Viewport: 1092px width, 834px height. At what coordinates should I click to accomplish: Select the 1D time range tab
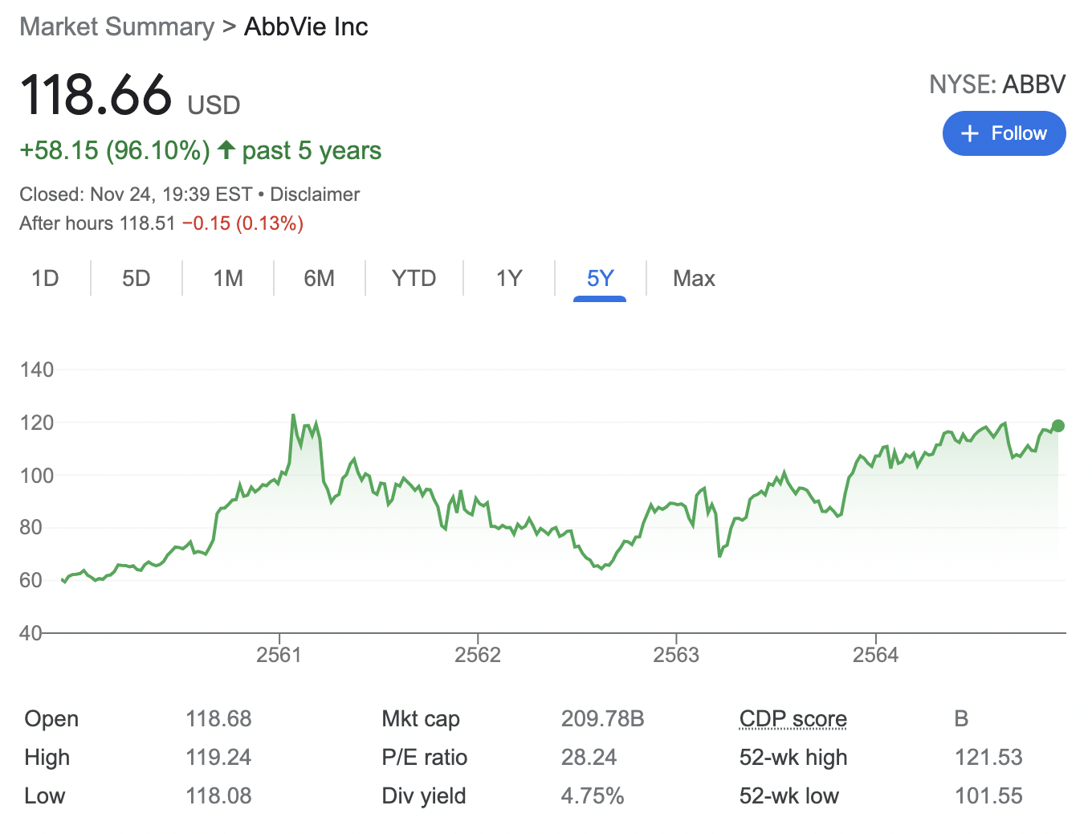(45, 278)
